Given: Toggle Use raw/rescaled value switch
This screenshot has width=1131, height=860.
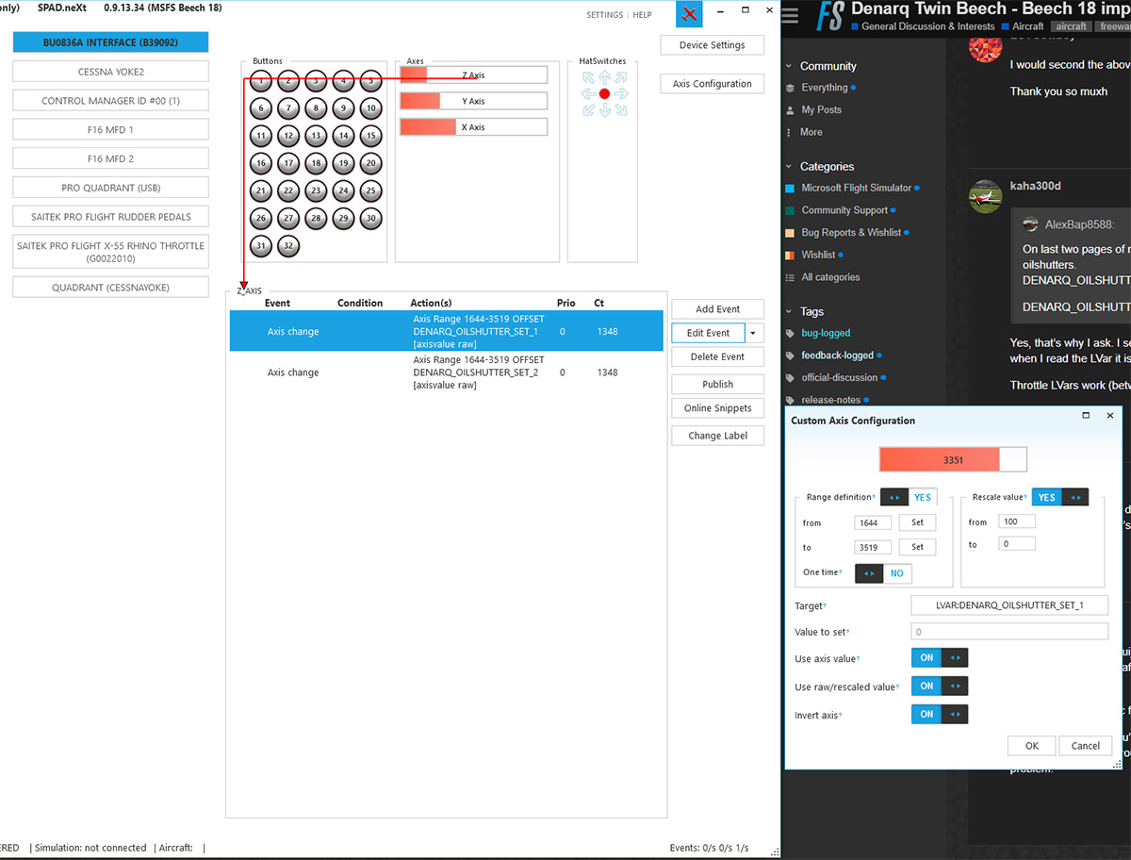Looking at the screenshot, I should click(940, 686).
